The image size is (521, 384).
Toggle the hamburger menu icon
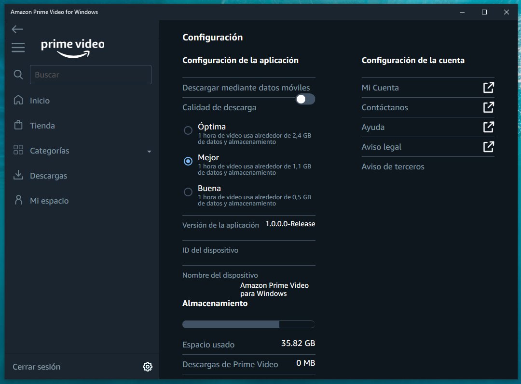click(x=18, y=47)
